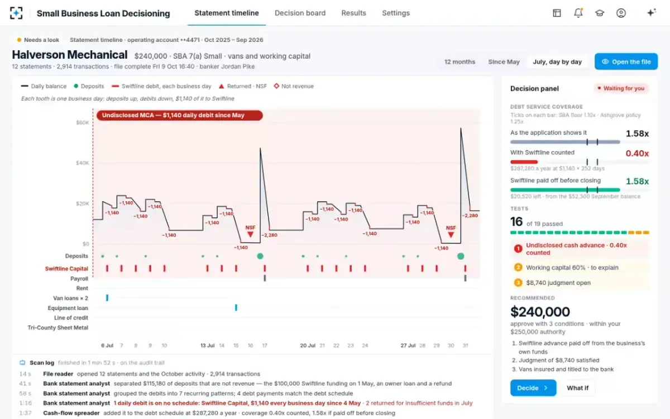Toggle Swiftline debit legend item
The image size is (670, 419).
click(x=161, y=86)
